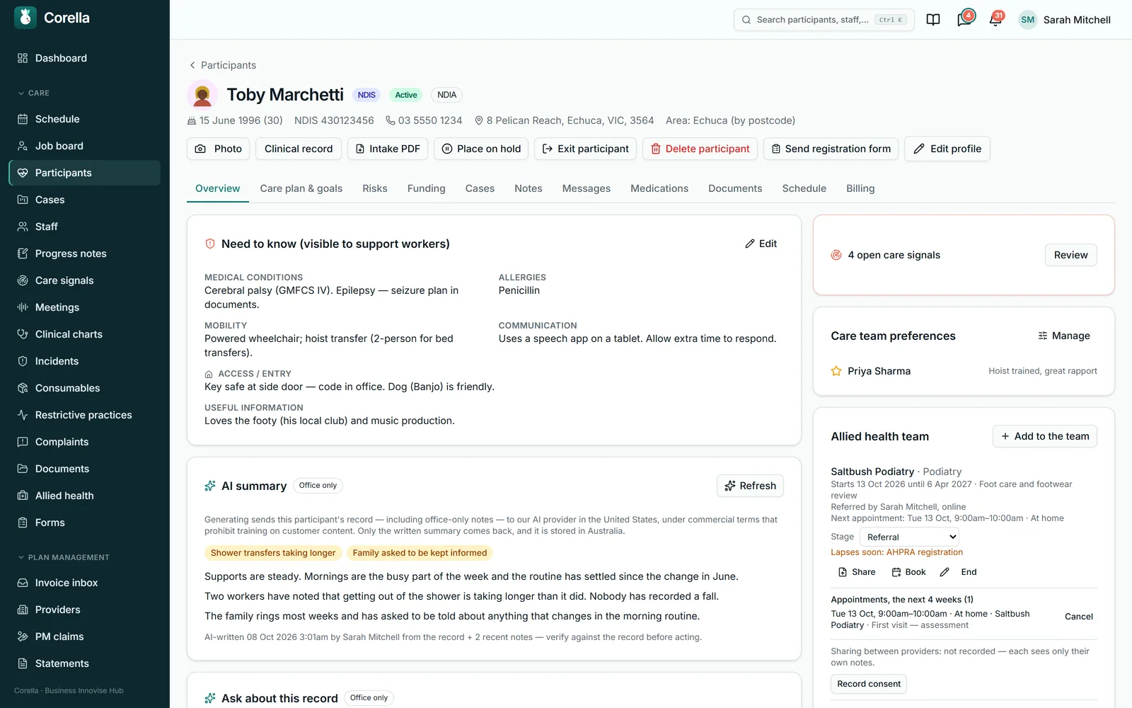Open Restrictive practices in sidebar
Image resolution: width=1132 pixels, height=708 pixels.
(x=85, y=415)
